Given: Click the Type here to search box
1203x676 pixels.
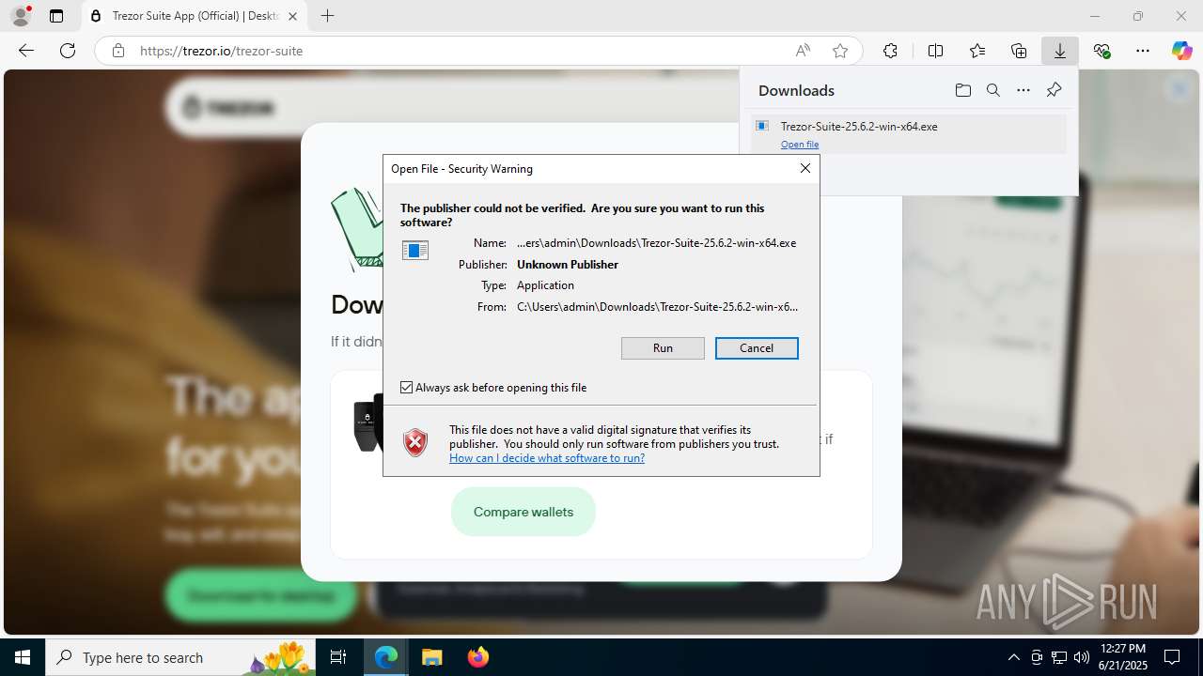Looking at the screenshot, I should coord(181,657).
